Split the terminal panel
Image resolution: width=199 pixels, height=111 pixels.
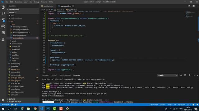tap(185, 75)
